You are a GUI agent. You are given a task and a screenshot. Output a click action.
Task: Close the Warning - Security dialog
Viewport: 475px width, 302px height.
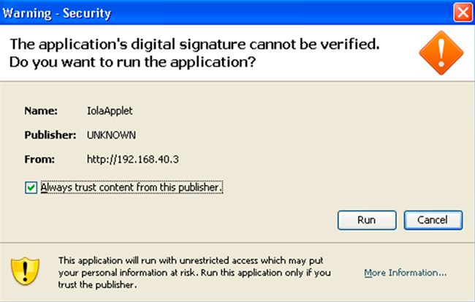(x=463, y=12)
